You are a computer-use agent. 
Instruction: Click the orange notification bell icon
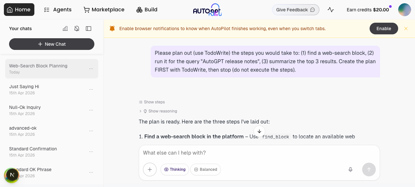coord(112,29)
